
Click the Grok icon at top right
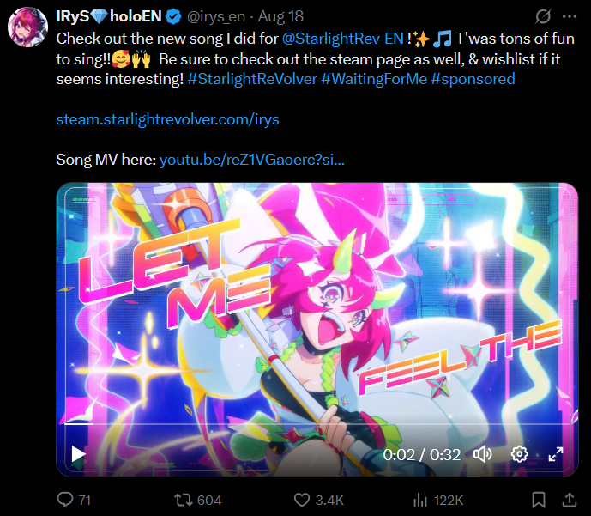[x=542, y=16]
